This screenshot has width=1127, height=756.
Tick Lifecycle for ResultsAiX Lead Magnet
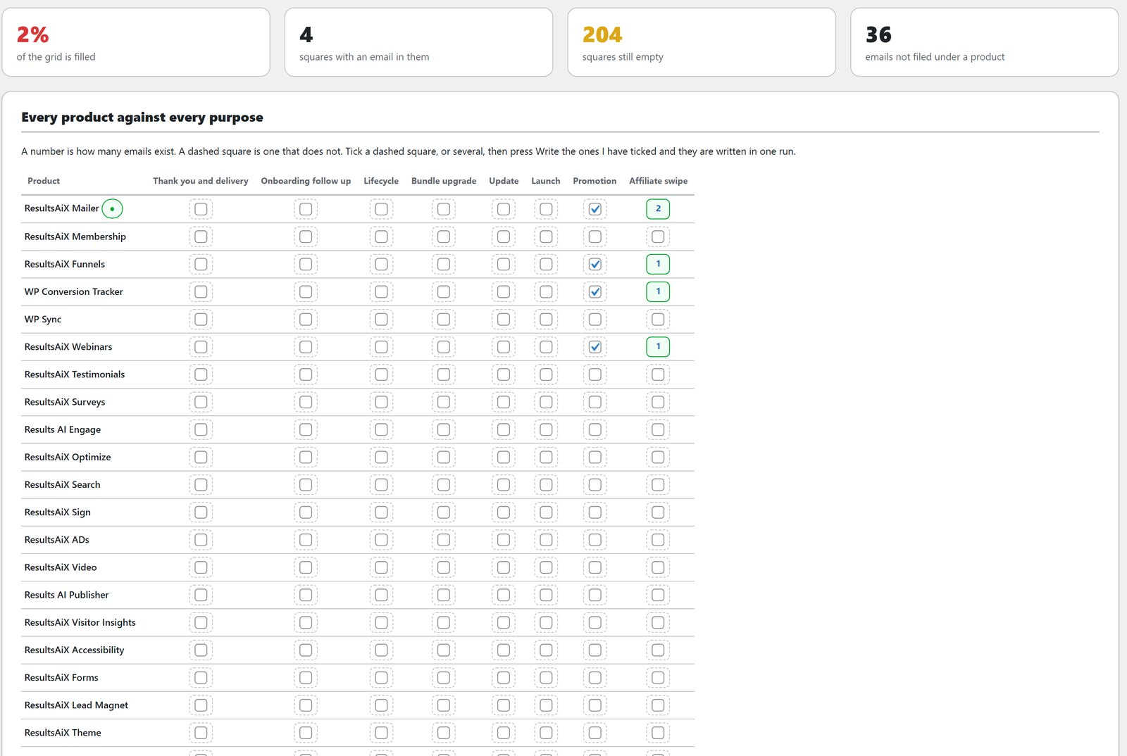(381, 705)
